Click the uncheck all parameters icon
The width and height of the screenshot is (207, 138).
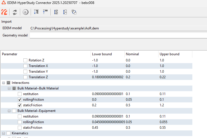(65, 12)
